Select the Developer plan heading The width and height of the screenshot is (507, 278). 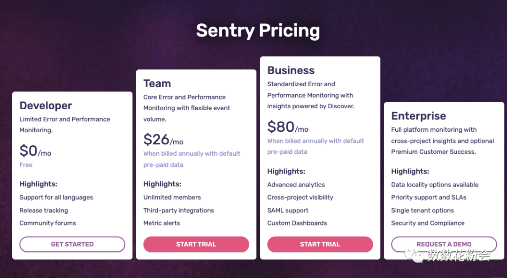point(46,105)
